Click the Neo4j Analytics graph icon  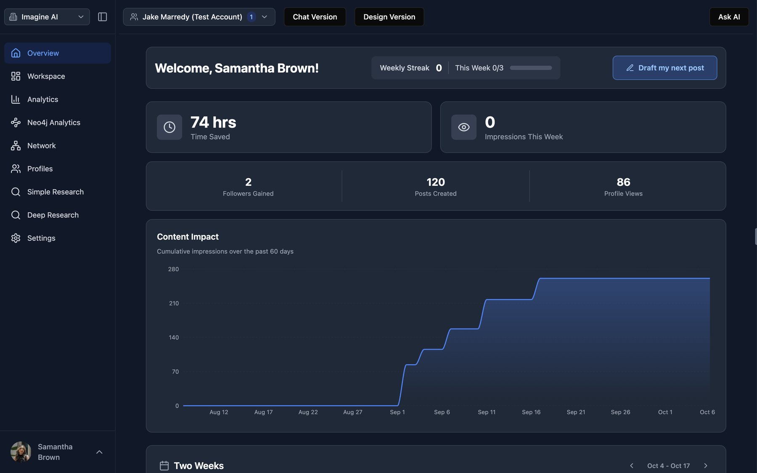pos(16,122)
